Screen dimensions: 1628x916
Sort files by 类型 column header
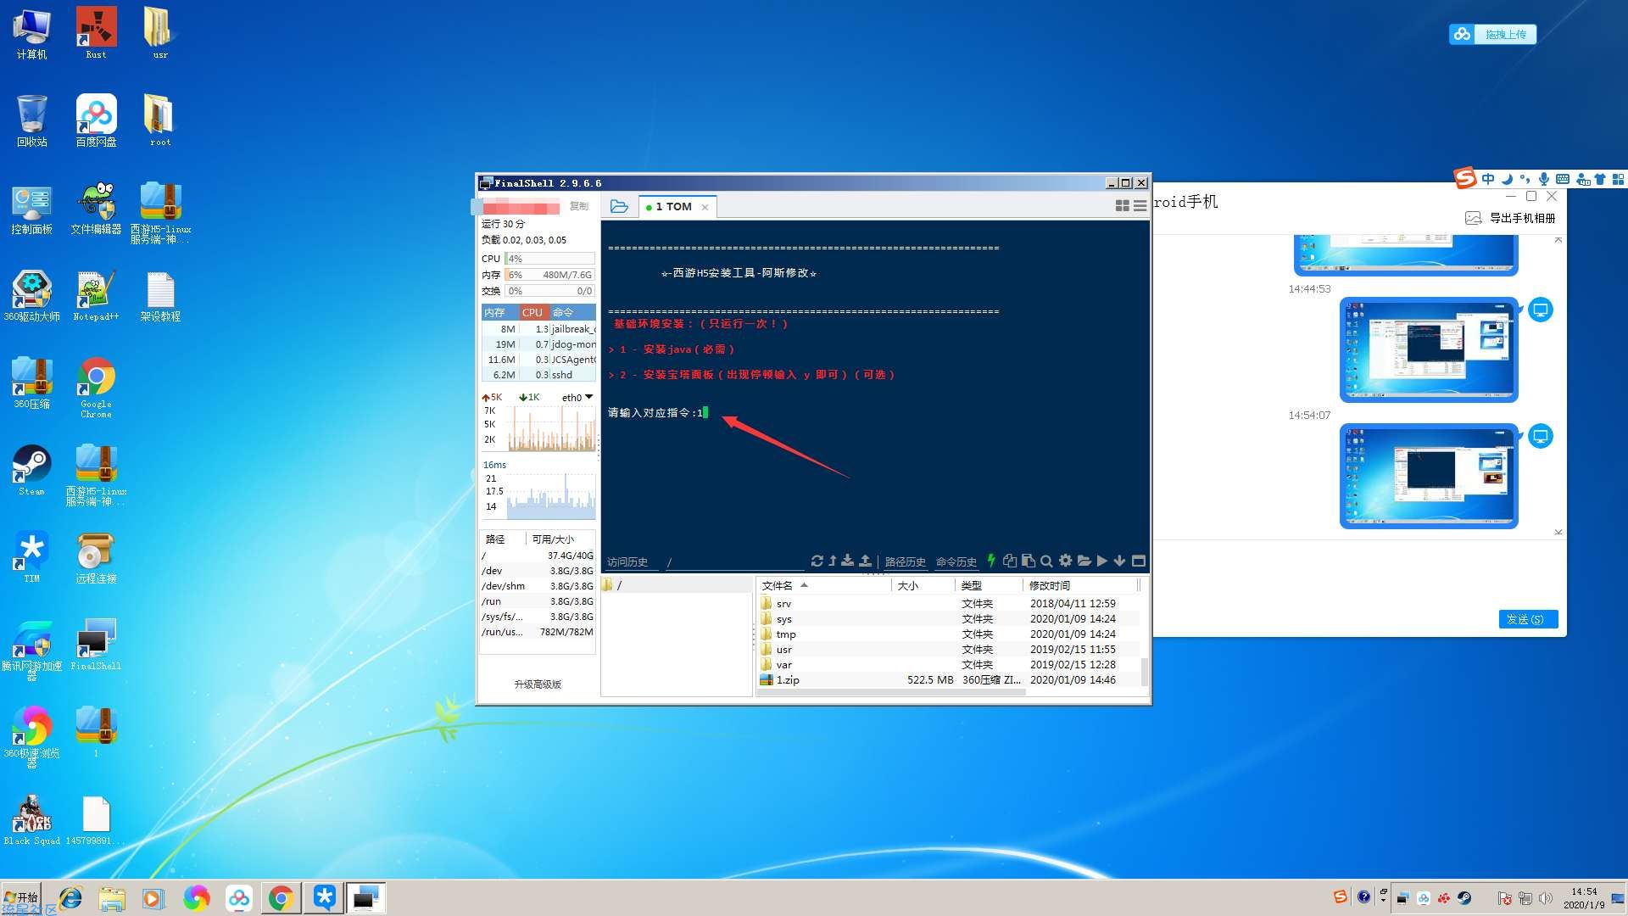click(989, 585)
